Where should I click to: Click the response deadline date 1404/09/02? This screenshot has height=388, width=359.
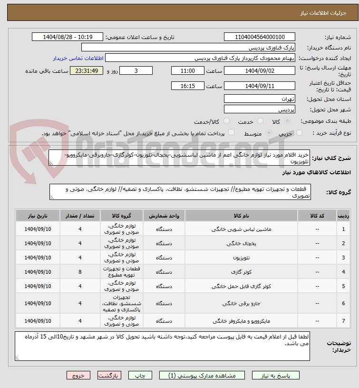click(260, 71)
